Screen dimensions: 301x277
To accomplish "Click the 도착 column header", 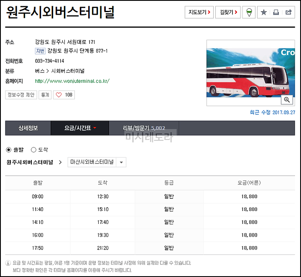I will pos(103,183).
